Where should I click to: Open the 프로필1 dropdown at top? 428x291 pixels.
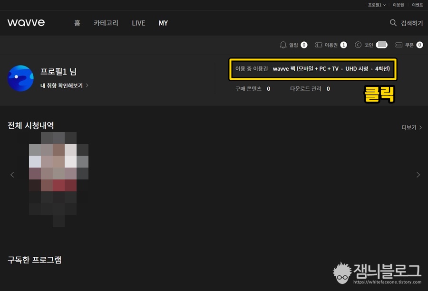377,5
